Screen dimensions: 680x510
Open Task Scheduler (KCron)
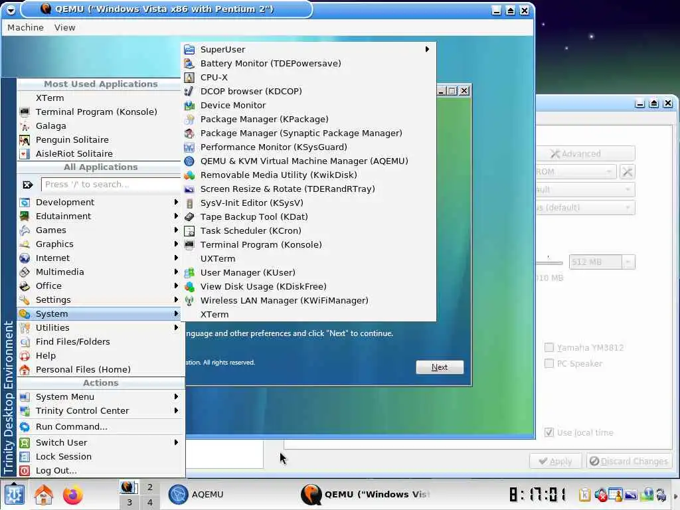pyautogui.click(x=308, y=230)
